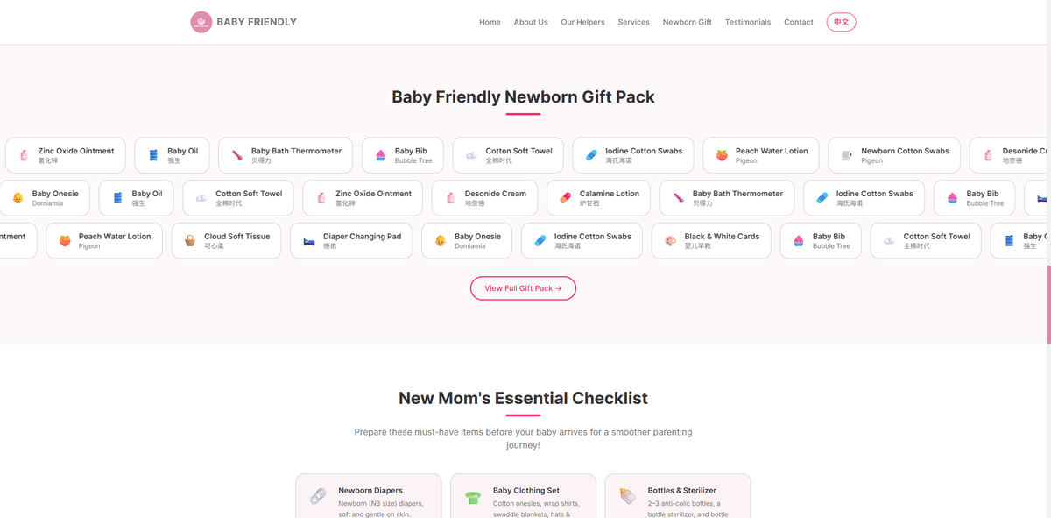
Task: Switch the site language to 中文
Action: 841,22
